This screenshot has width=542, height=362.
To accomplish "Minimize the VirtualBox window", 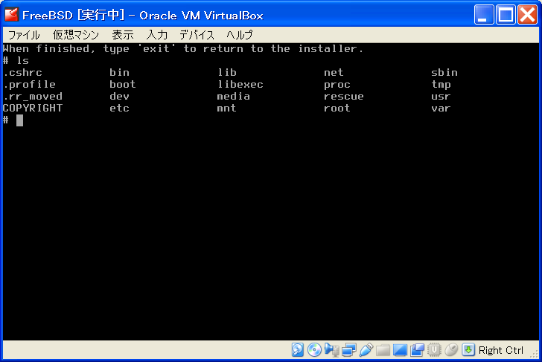I will pos(484,14).
